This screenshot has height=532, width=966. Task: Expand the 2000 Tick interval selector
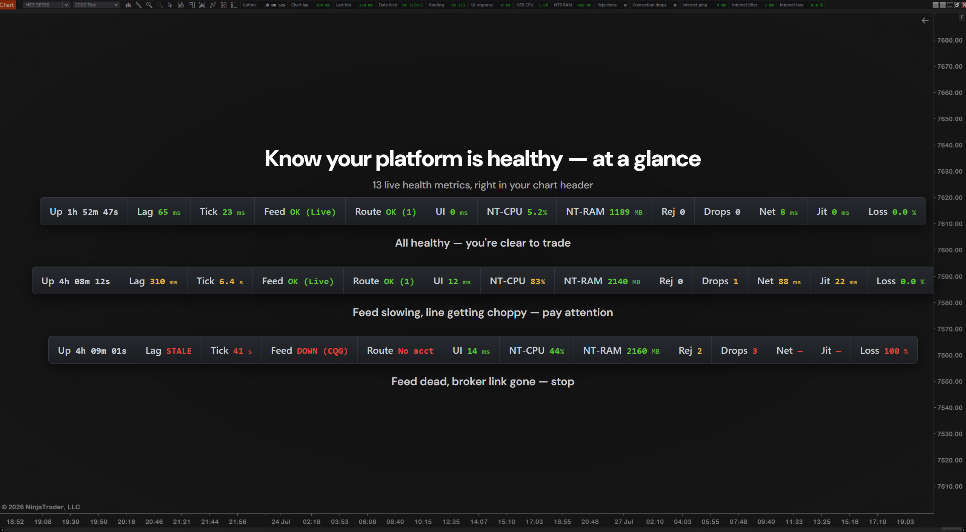click(x=96, y=5)
